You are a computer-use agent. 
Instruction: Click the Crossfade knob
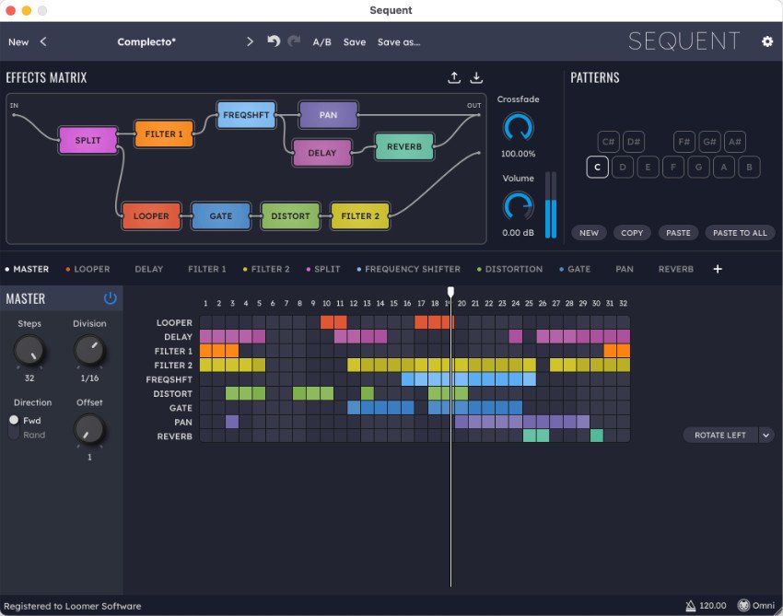coord(518,127)
